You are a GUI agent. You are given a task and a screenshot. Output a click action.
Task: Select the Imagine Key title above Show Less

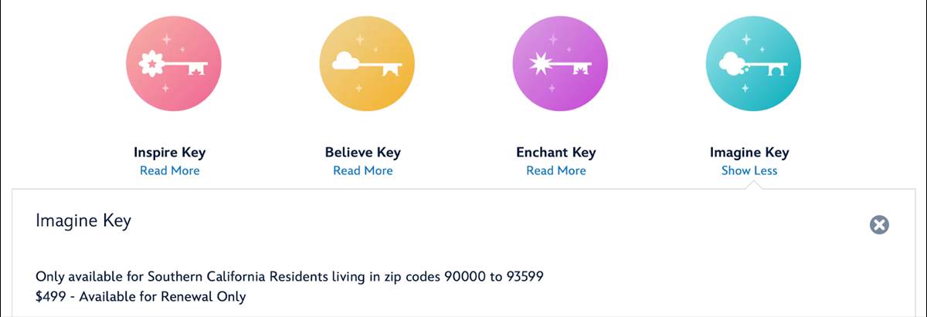point(749,153)
